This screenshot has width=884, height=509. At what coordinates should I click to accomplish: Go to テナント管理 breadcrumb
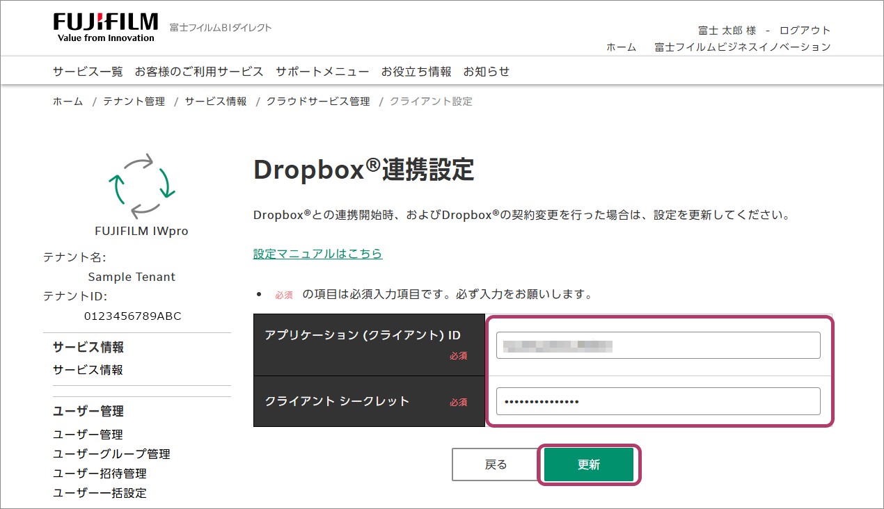tap(134, 102)
